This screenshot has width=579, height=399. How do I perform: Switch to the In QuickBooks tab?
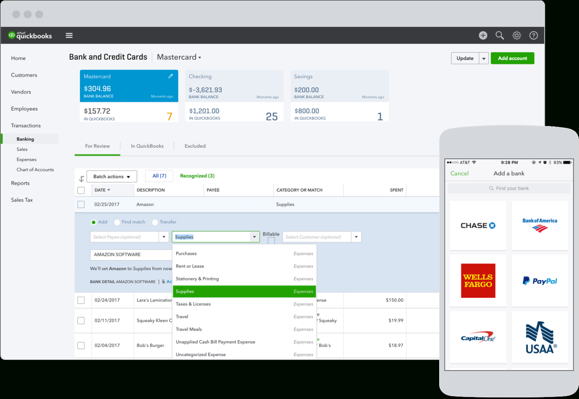(147, 146)
